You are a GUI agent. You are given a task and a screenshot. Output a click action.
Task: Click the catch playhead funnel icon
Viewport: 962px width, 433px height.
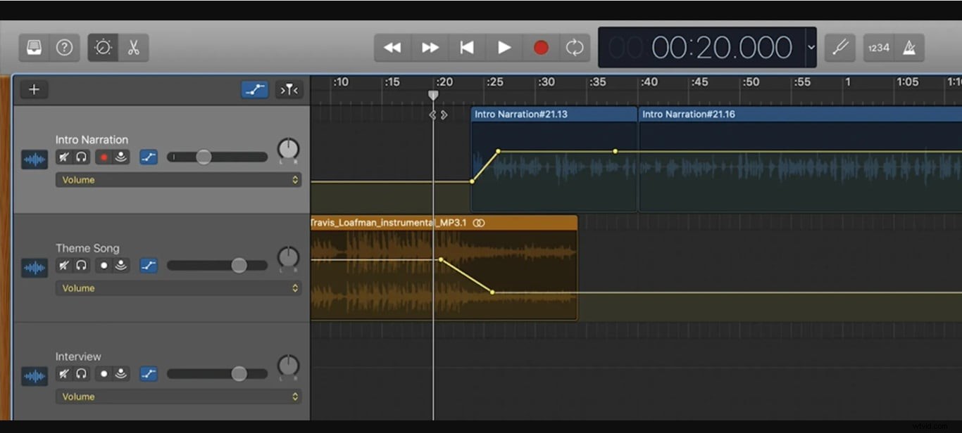coord(289,90)
